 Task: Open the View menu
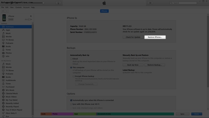pyautogui.click(x=12, y=7)
